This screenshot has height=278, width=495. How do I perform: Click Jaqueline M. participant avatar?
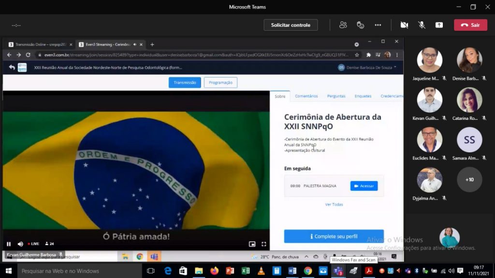tap(429, 60)
